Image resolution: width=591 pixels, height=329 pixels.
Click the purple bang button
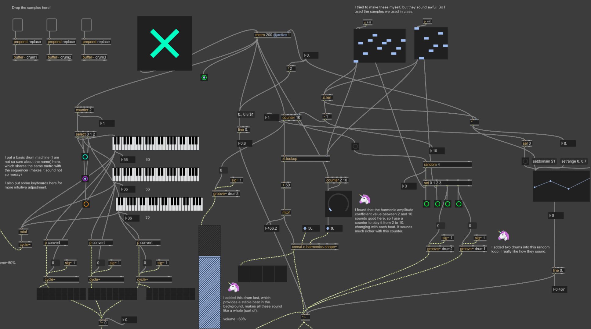pos(85,179)
